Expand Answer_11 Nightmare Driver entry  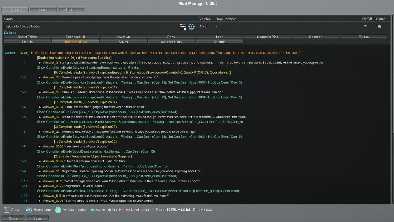pos(39,171)
